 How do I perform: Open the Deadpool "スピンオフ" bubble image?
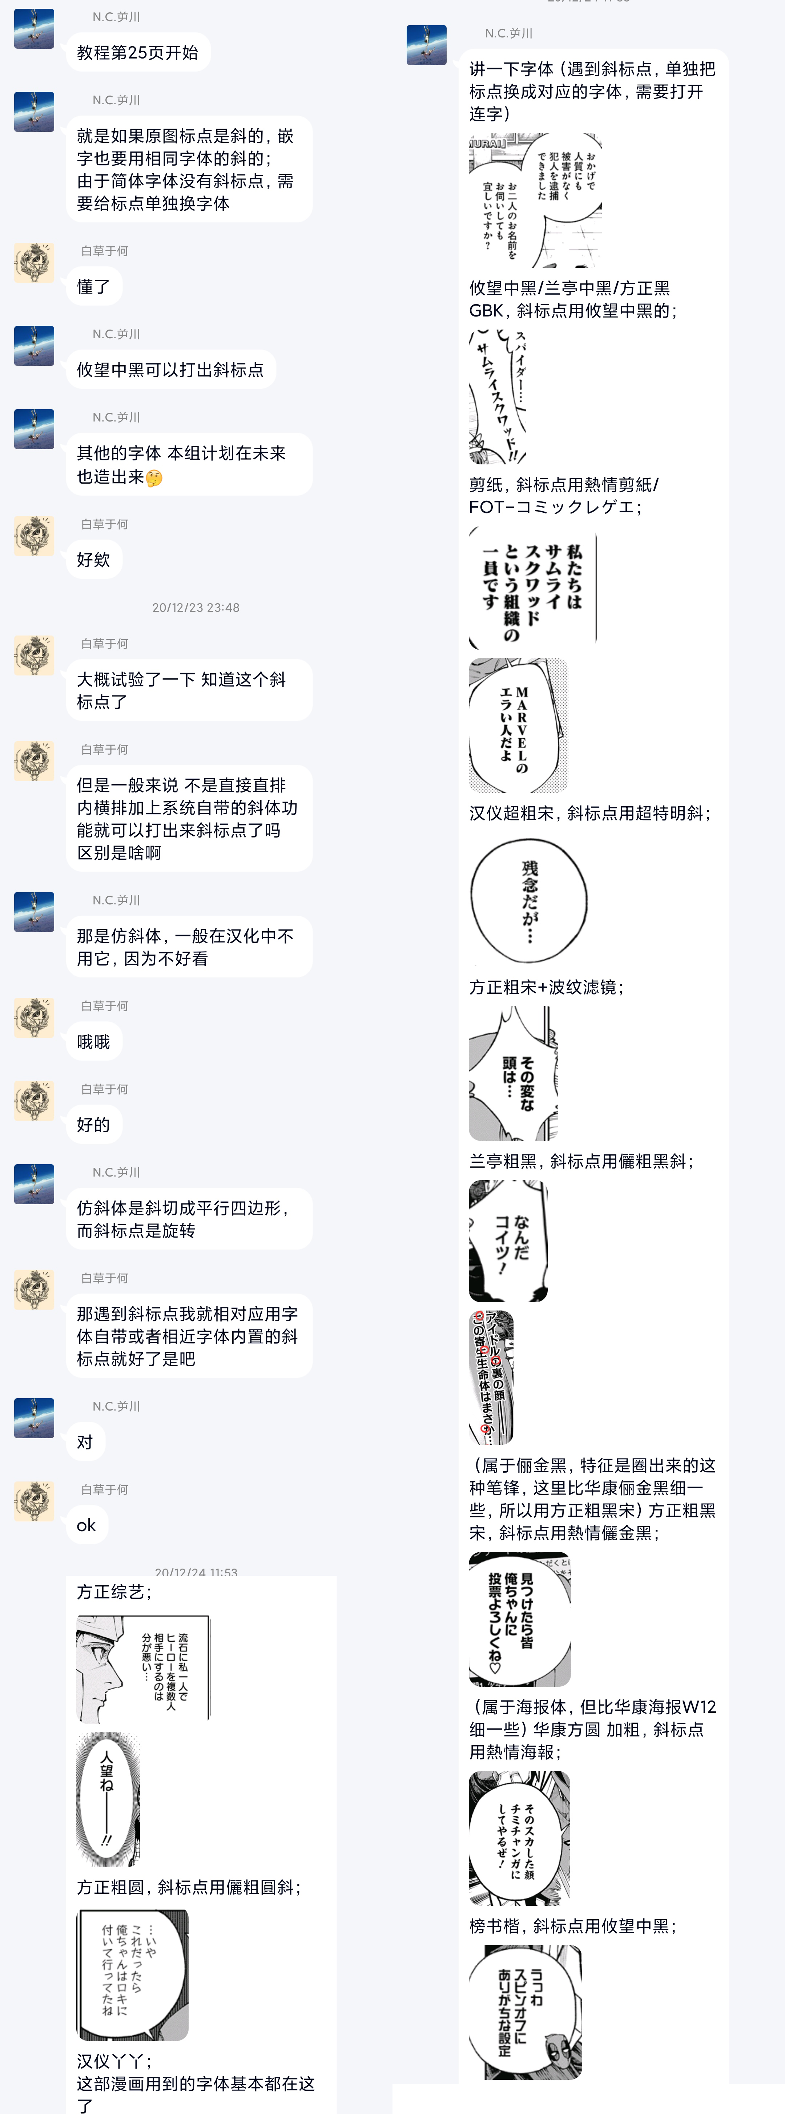click(x=526, y=2012)
